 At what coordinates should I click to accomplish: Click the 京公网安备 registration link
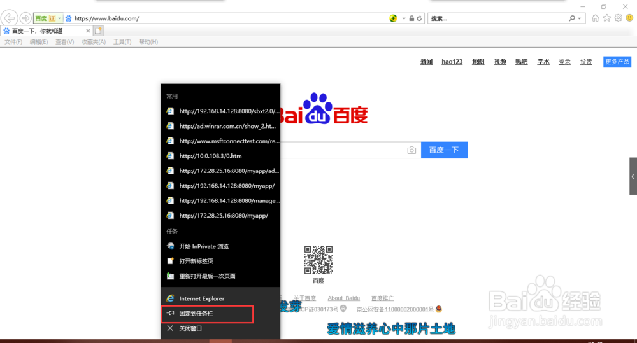point(395,309)
